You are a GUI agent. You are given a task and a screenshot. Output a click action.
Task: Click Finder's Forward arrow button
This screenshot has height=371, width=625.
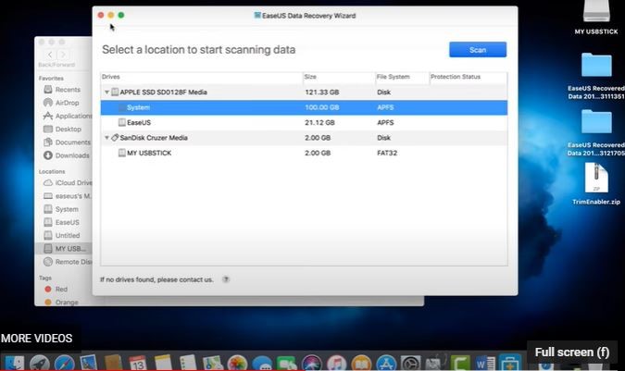[63, 55]
